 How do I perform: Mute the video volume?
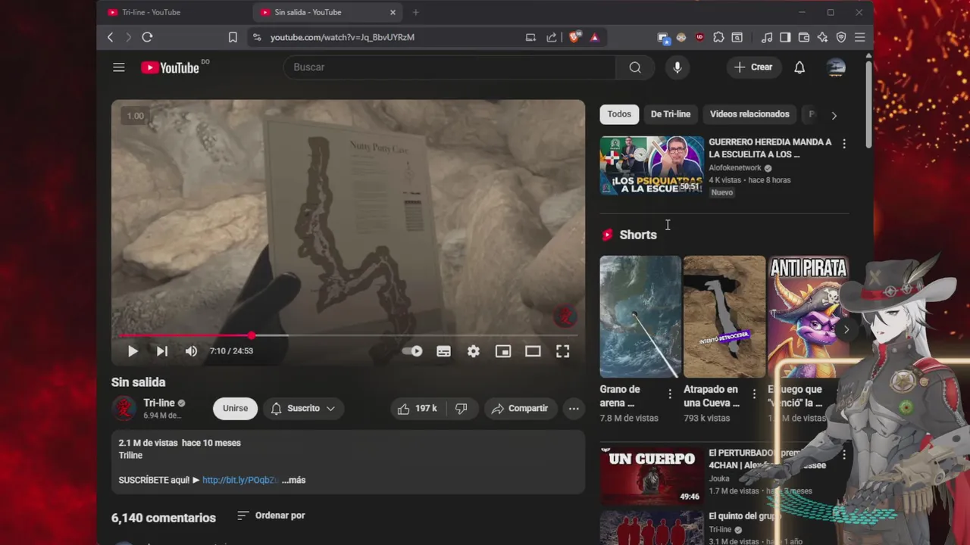click(191, 351)
